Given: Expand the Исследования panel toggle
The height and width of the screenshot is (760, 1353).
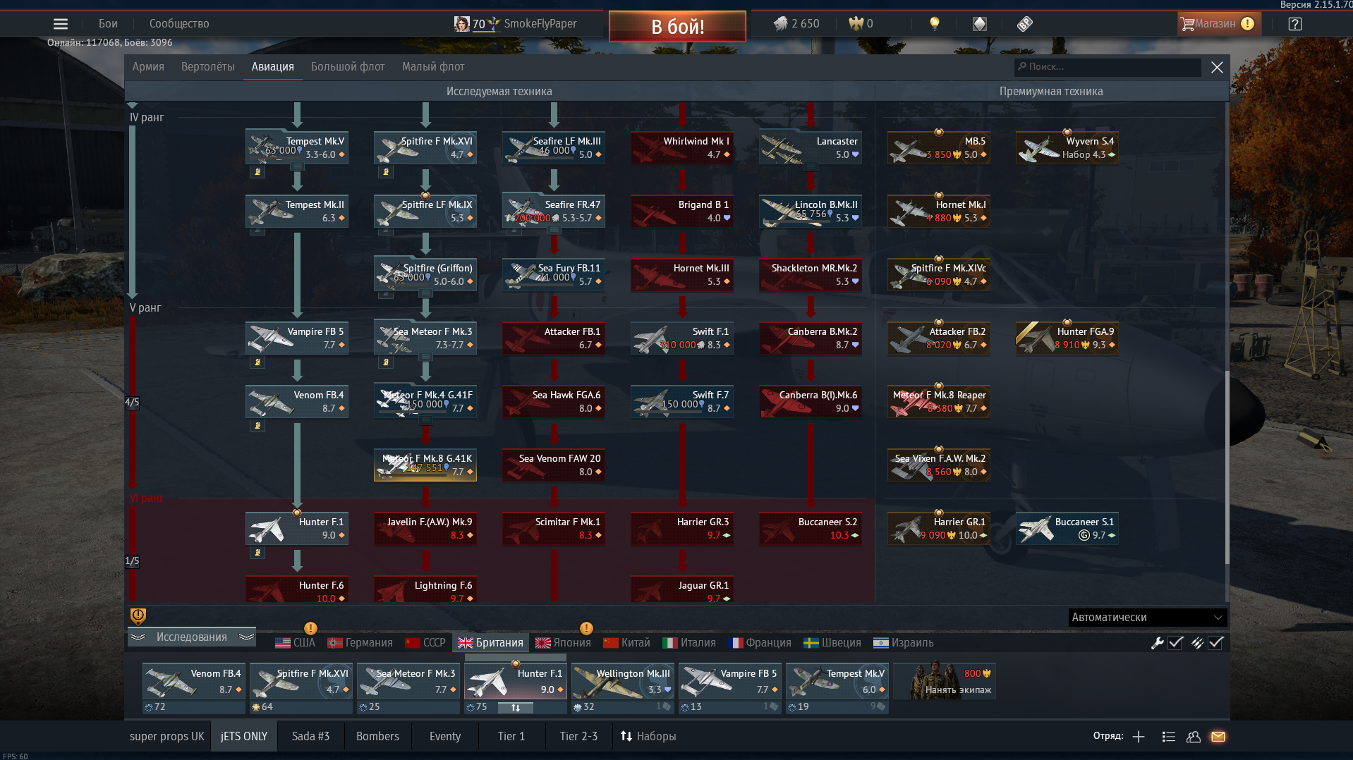Looking at the screenshot, I should click(192, 637).
